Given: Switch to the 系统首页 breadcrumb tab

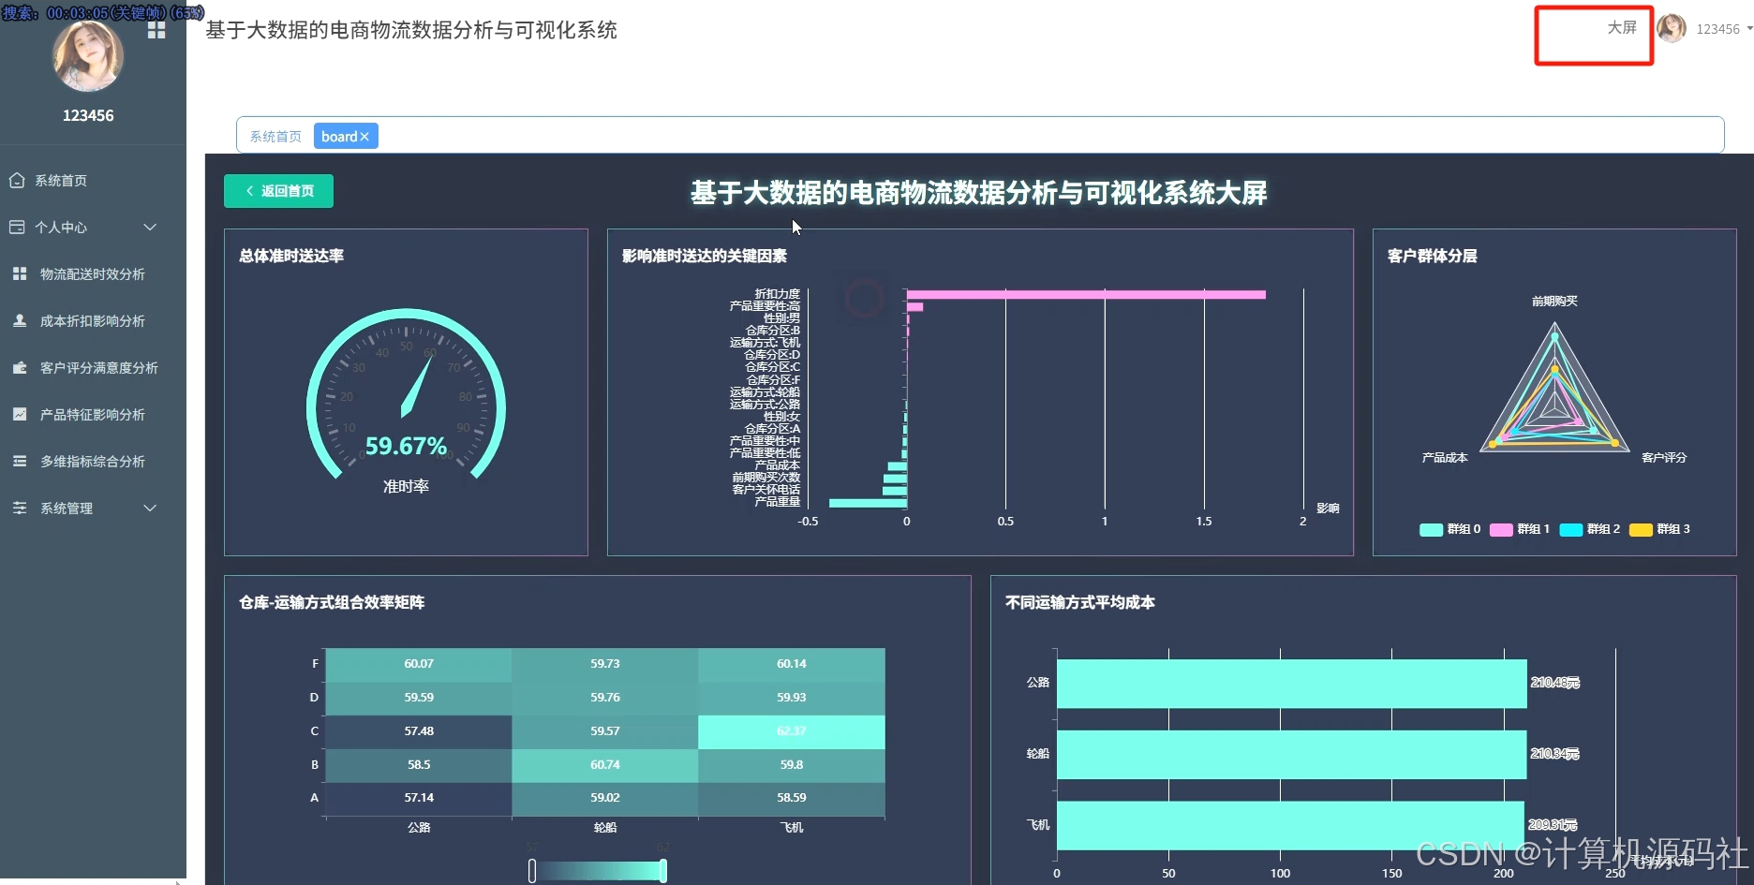Looking at the screenshot, I should coord(275,136).
